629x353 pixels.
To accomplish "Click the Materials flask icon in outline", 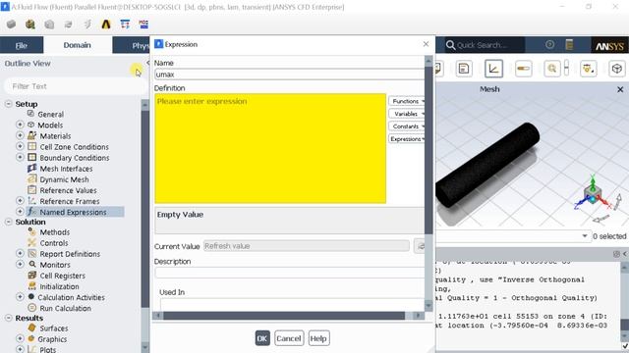I will pyautogui.click(x=31, y=135).
